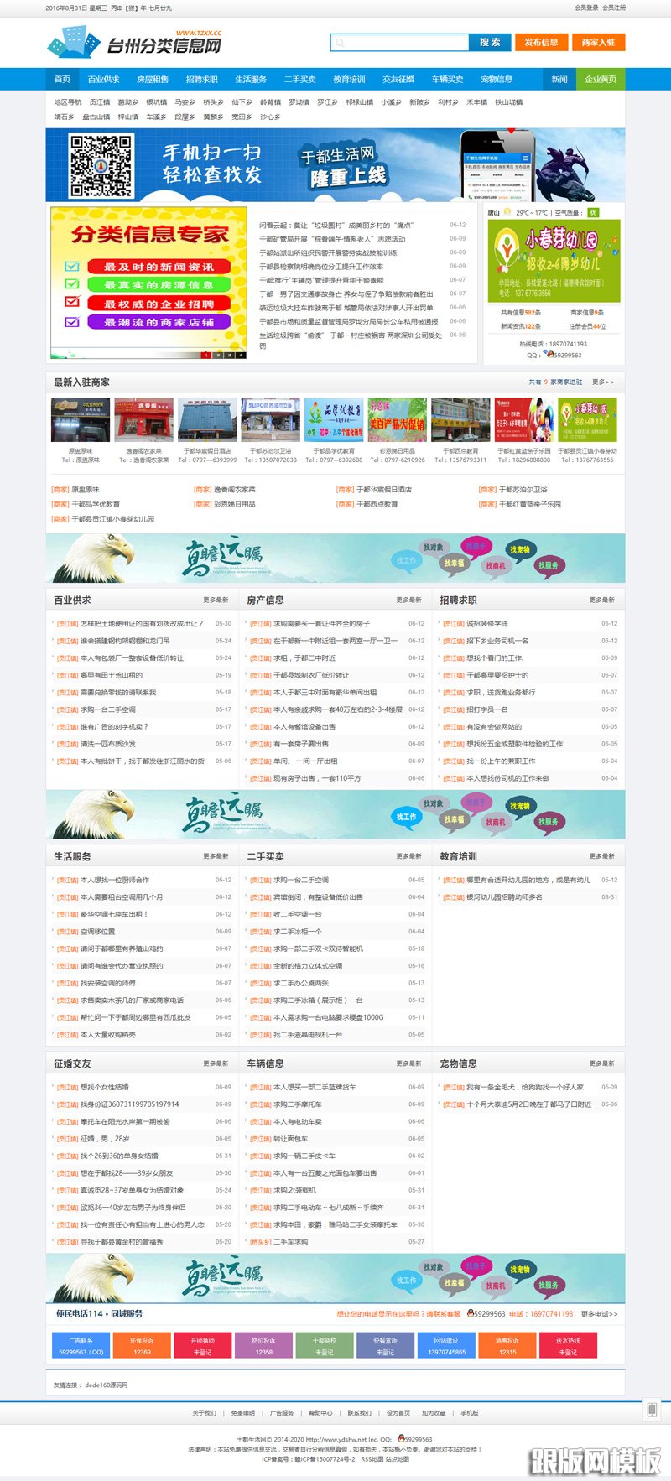Click the magnifier icon in search box
Image resolution: width=671 pixels, height=1481 pixels.
[339, 42]
